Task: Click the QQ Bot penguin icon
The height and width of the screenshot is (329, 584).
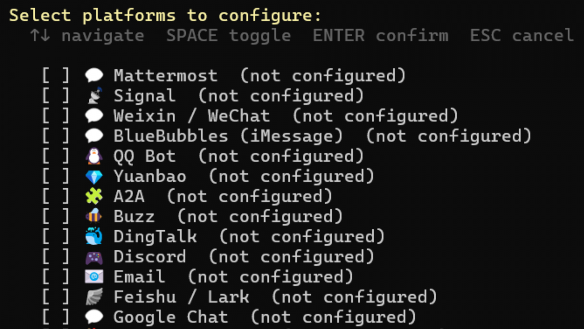Action: (x=94, y=156)
